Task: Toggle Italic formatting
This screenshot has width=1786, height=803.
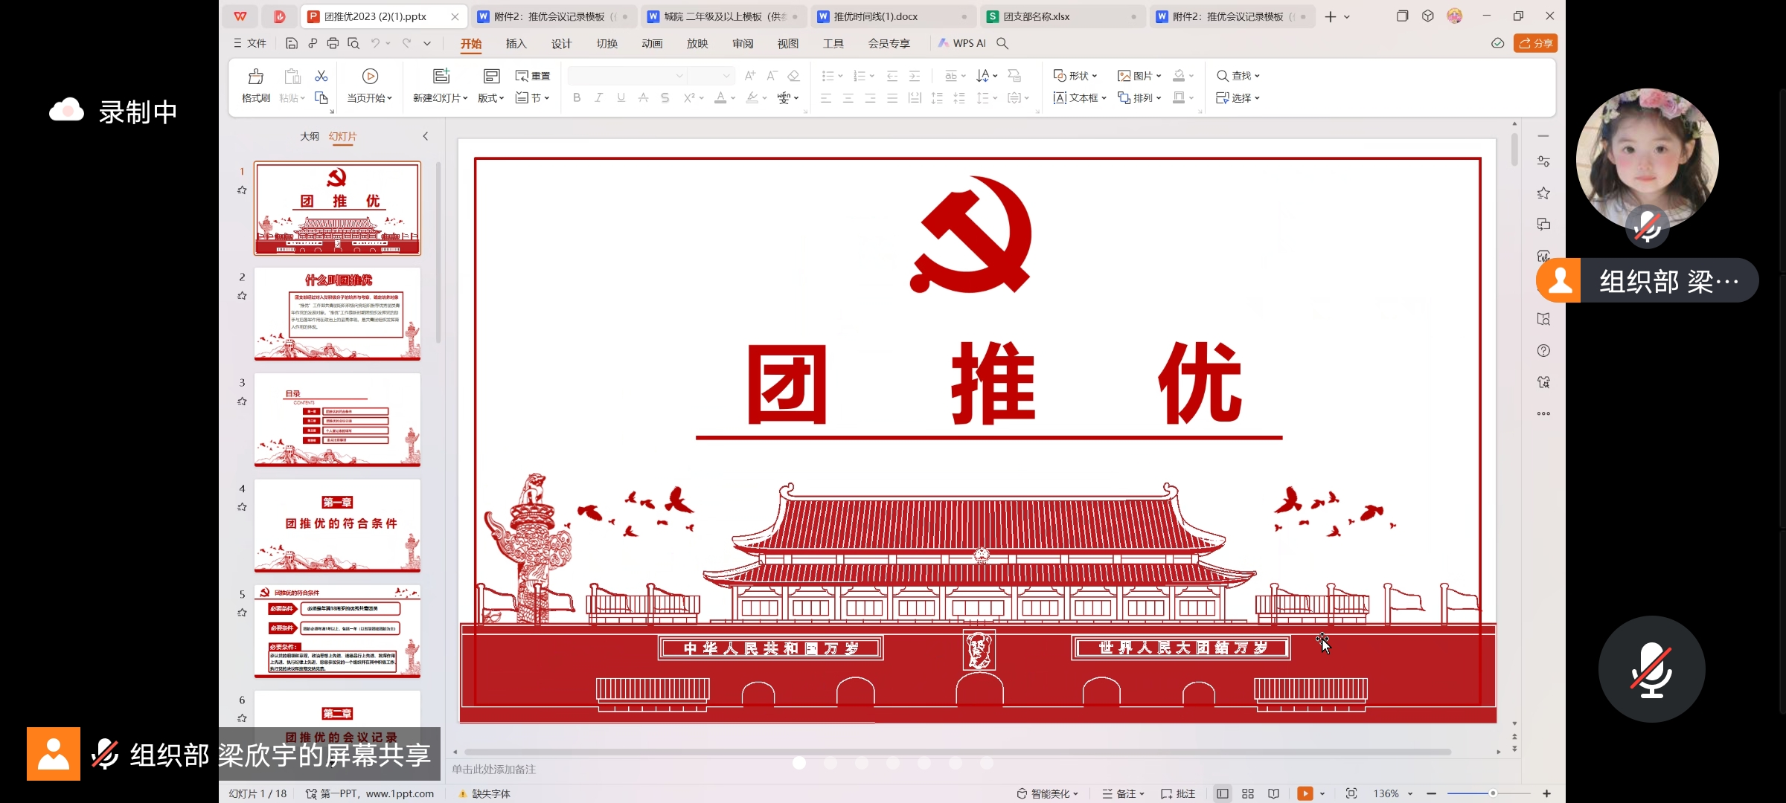Action: tap(599, 97)
